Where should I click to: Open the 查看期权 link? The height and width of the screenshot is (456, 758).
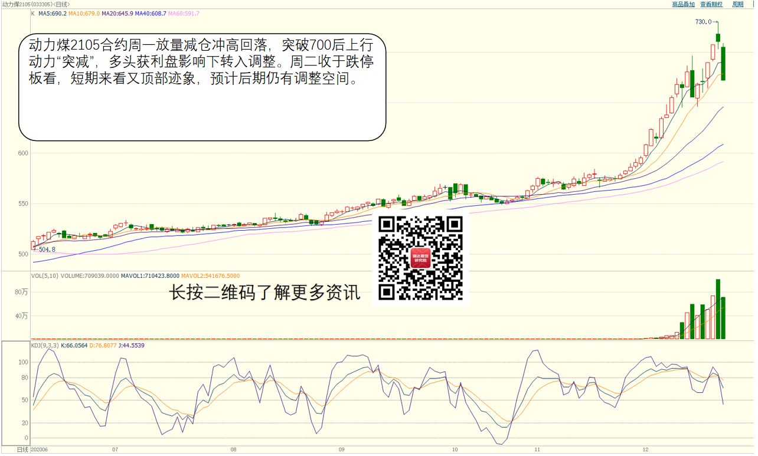click(x=711, y=4)
